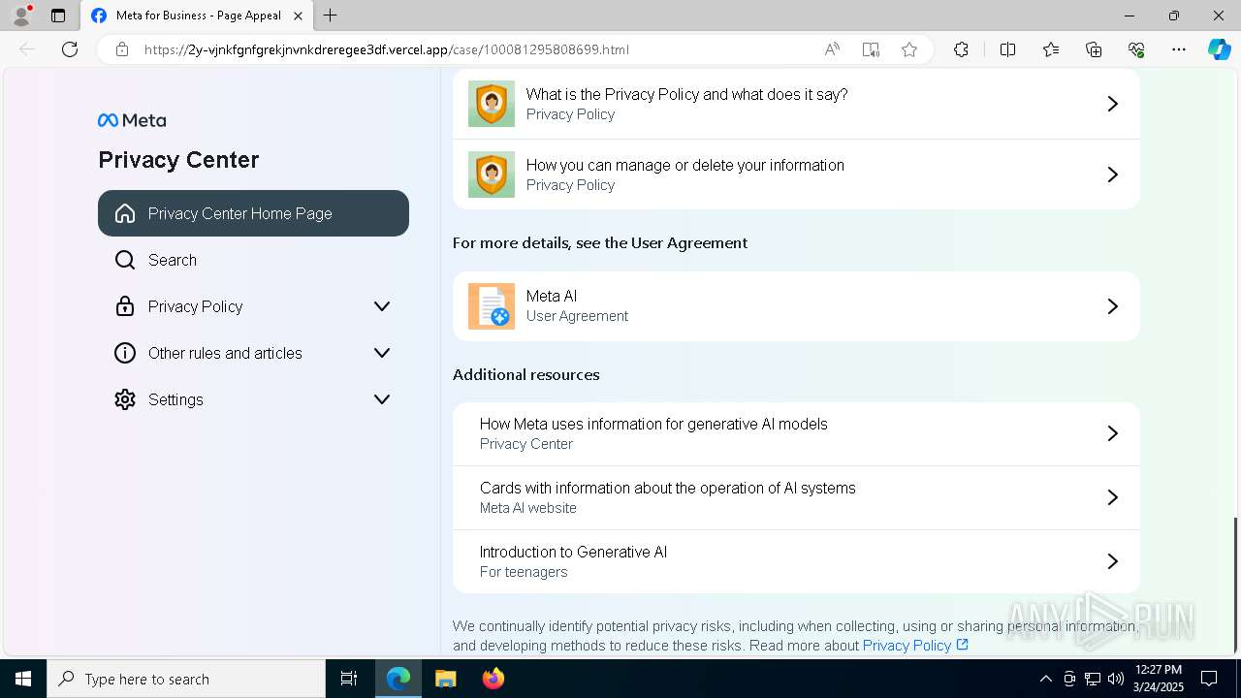Viewport: 1241px width, 698px height.
Task: Click the Search magnifier icon in sidebar
Action: coord(125,260)
